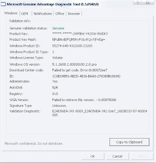Image resolution: width=156 pixels, height=163 pixels.
Task: Click the green Genuine status text
Action: tap(58, 28)
